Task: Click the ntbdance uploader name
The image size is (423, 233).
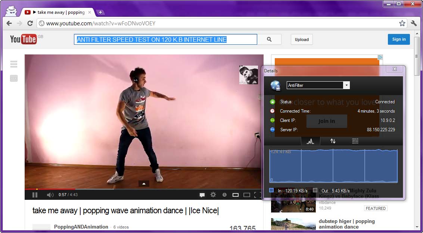Action: pyautogui.click(x=327, y=202)
